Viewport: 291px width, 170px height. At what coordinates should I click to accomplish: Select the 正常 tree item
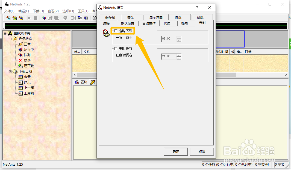click(27, 44)
